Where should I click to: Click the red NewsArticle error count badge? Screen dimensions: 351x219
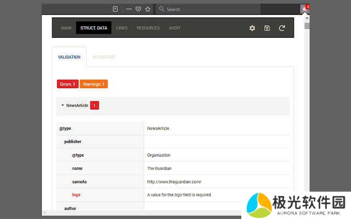(x=94, y=105)
